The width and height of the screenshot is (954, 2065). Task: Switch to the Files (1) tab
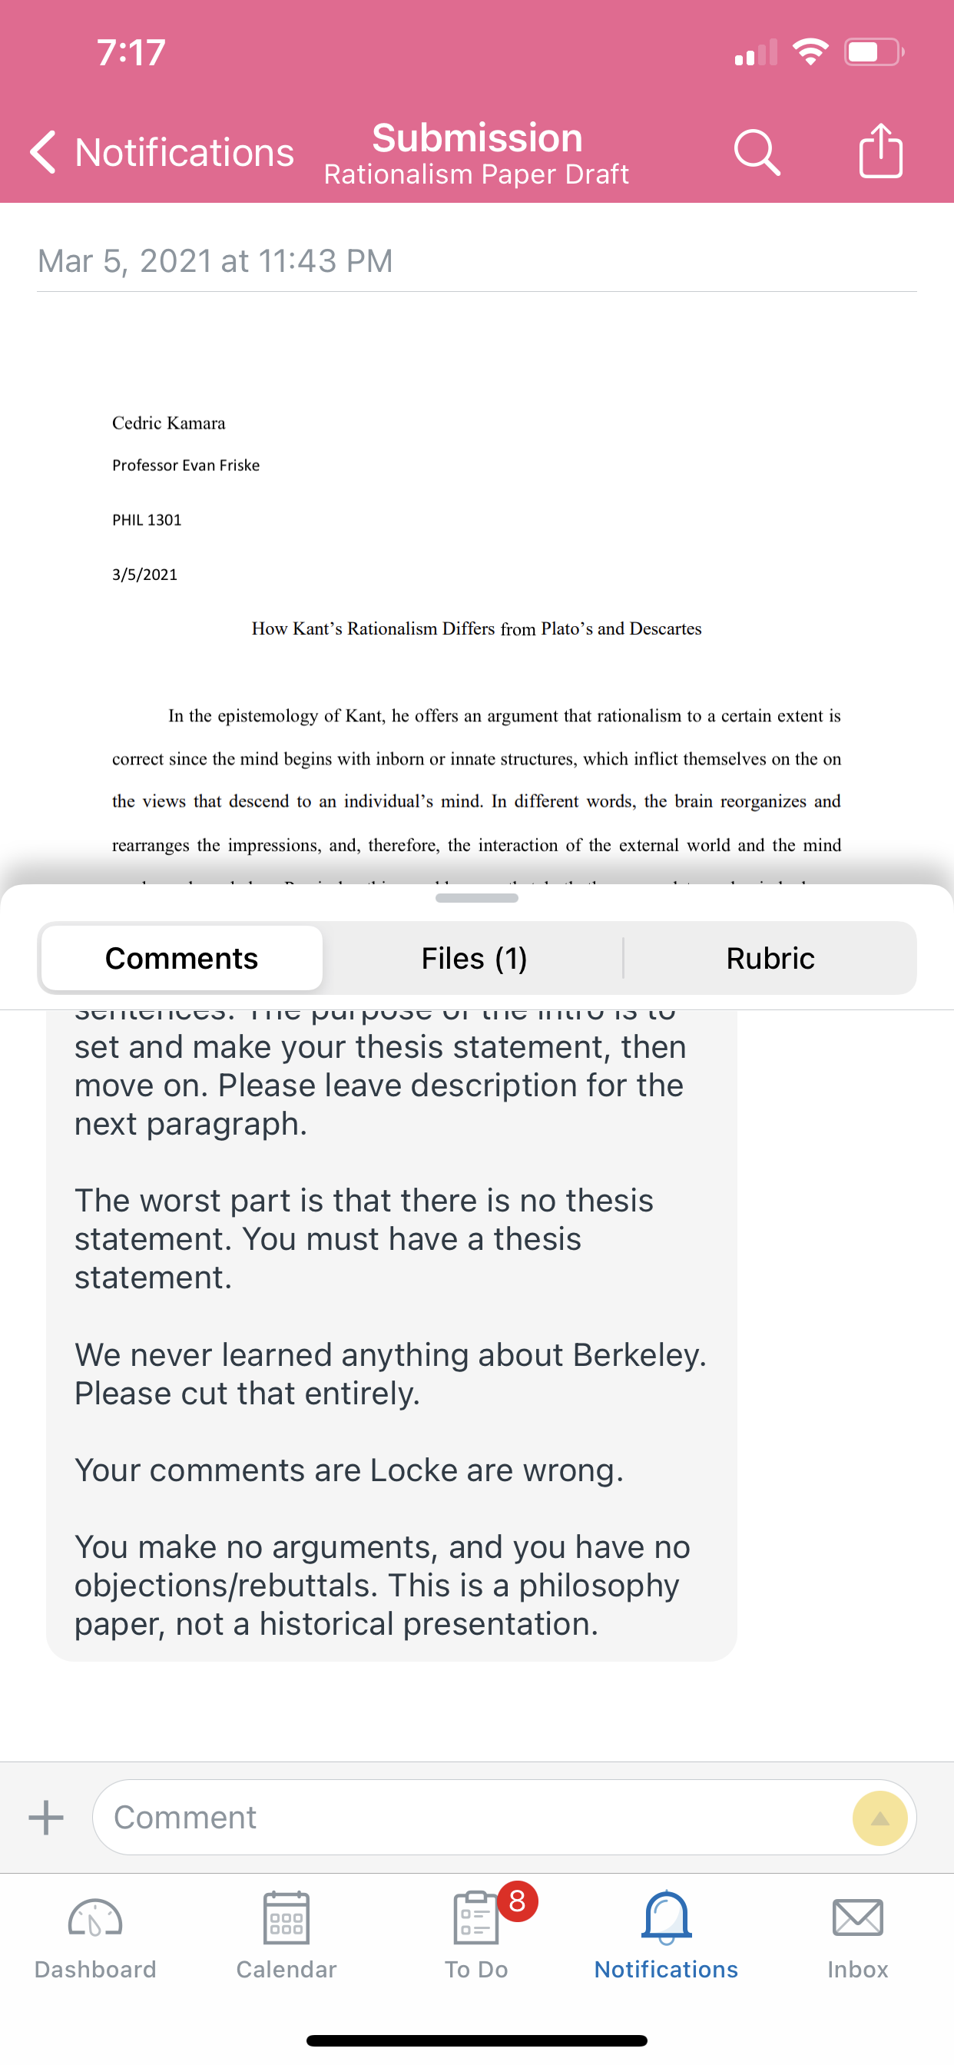coord(474,958)
